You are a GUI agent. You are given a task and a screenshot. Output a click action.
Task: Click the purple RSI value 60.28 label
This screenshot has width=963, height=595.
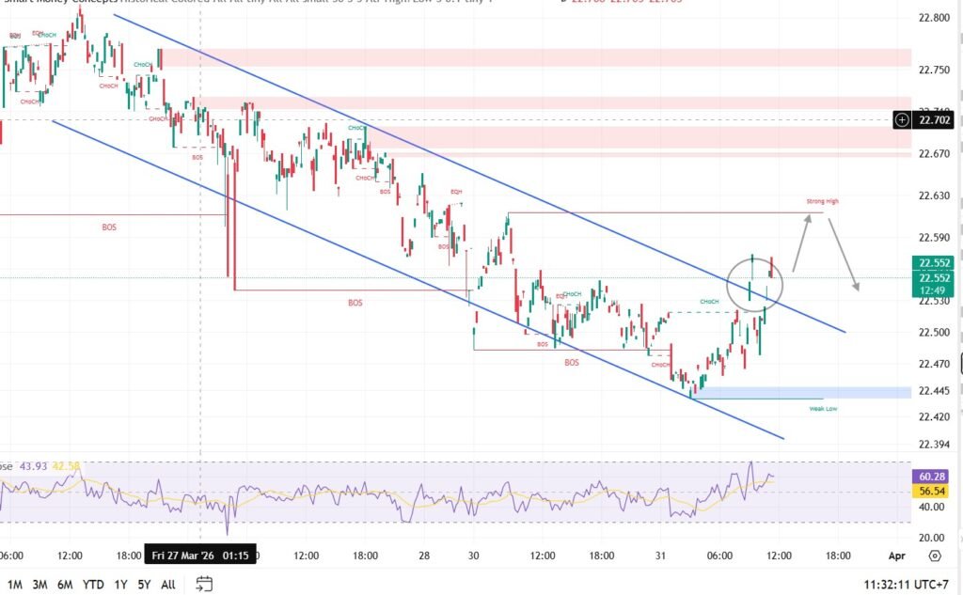(x=934, y=477)
